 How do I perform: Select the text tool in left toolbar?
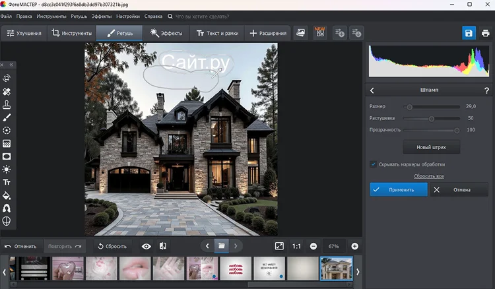click(x=7, y=182)
